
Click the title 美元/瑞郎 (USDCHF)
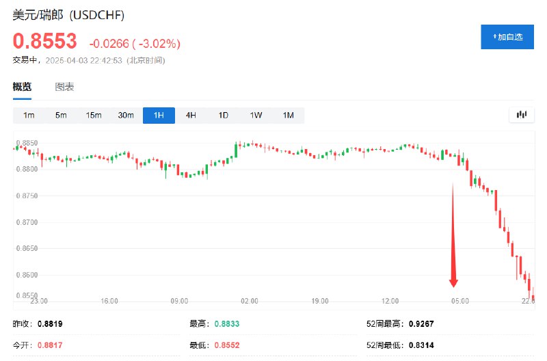(68, 15)
